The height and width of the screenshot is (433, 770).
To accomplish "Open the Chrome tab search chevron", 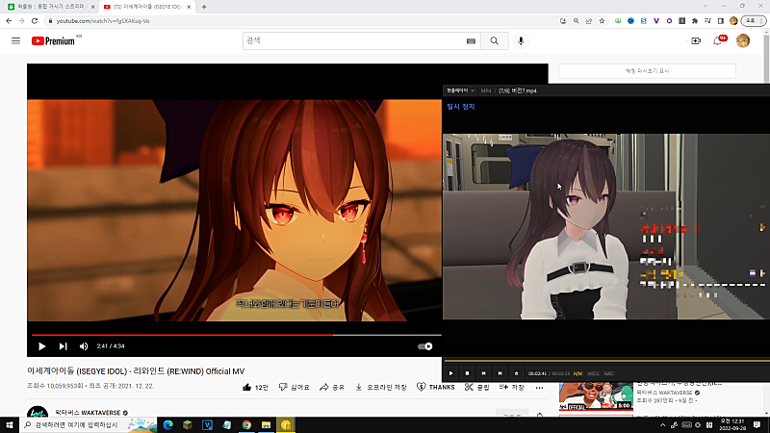I will (x=706, y=6).
